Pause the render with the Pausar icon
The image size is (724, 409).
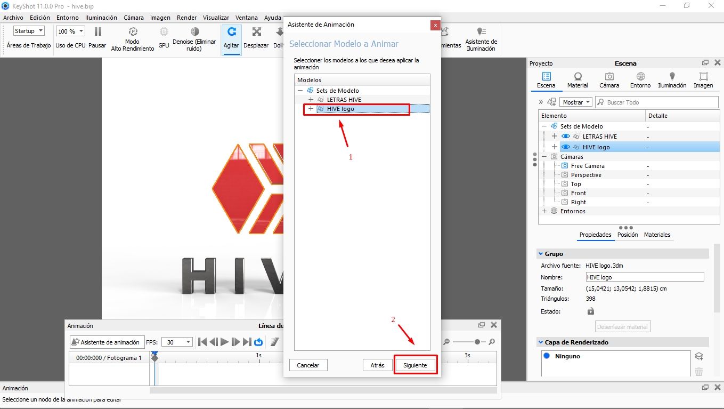98,31
